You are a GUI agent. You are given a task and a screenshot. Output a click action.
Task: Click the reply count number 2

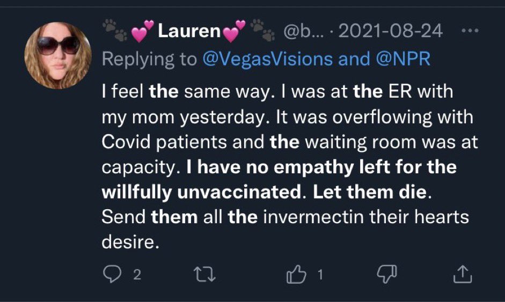coord(137,276)
